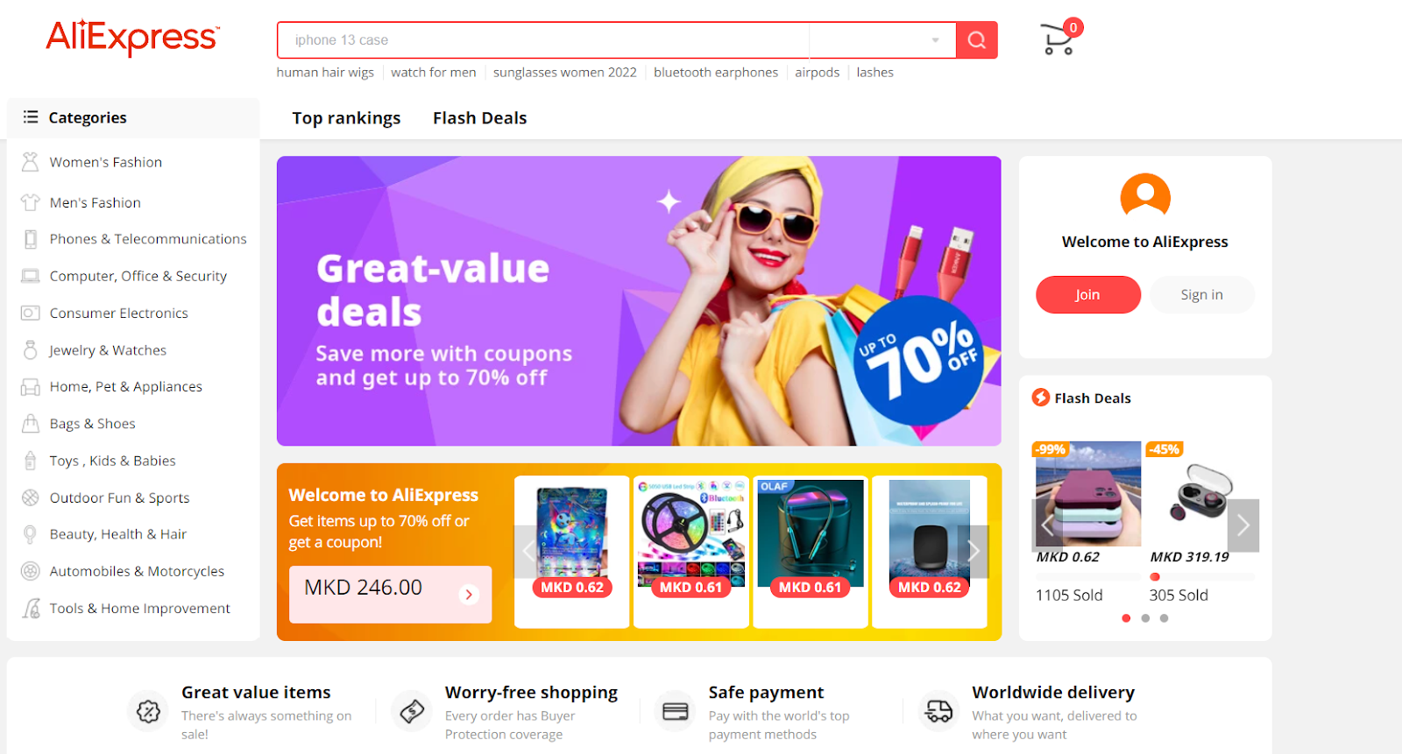
Task: Click the red search magnifier button
Action: pos(977,40)
